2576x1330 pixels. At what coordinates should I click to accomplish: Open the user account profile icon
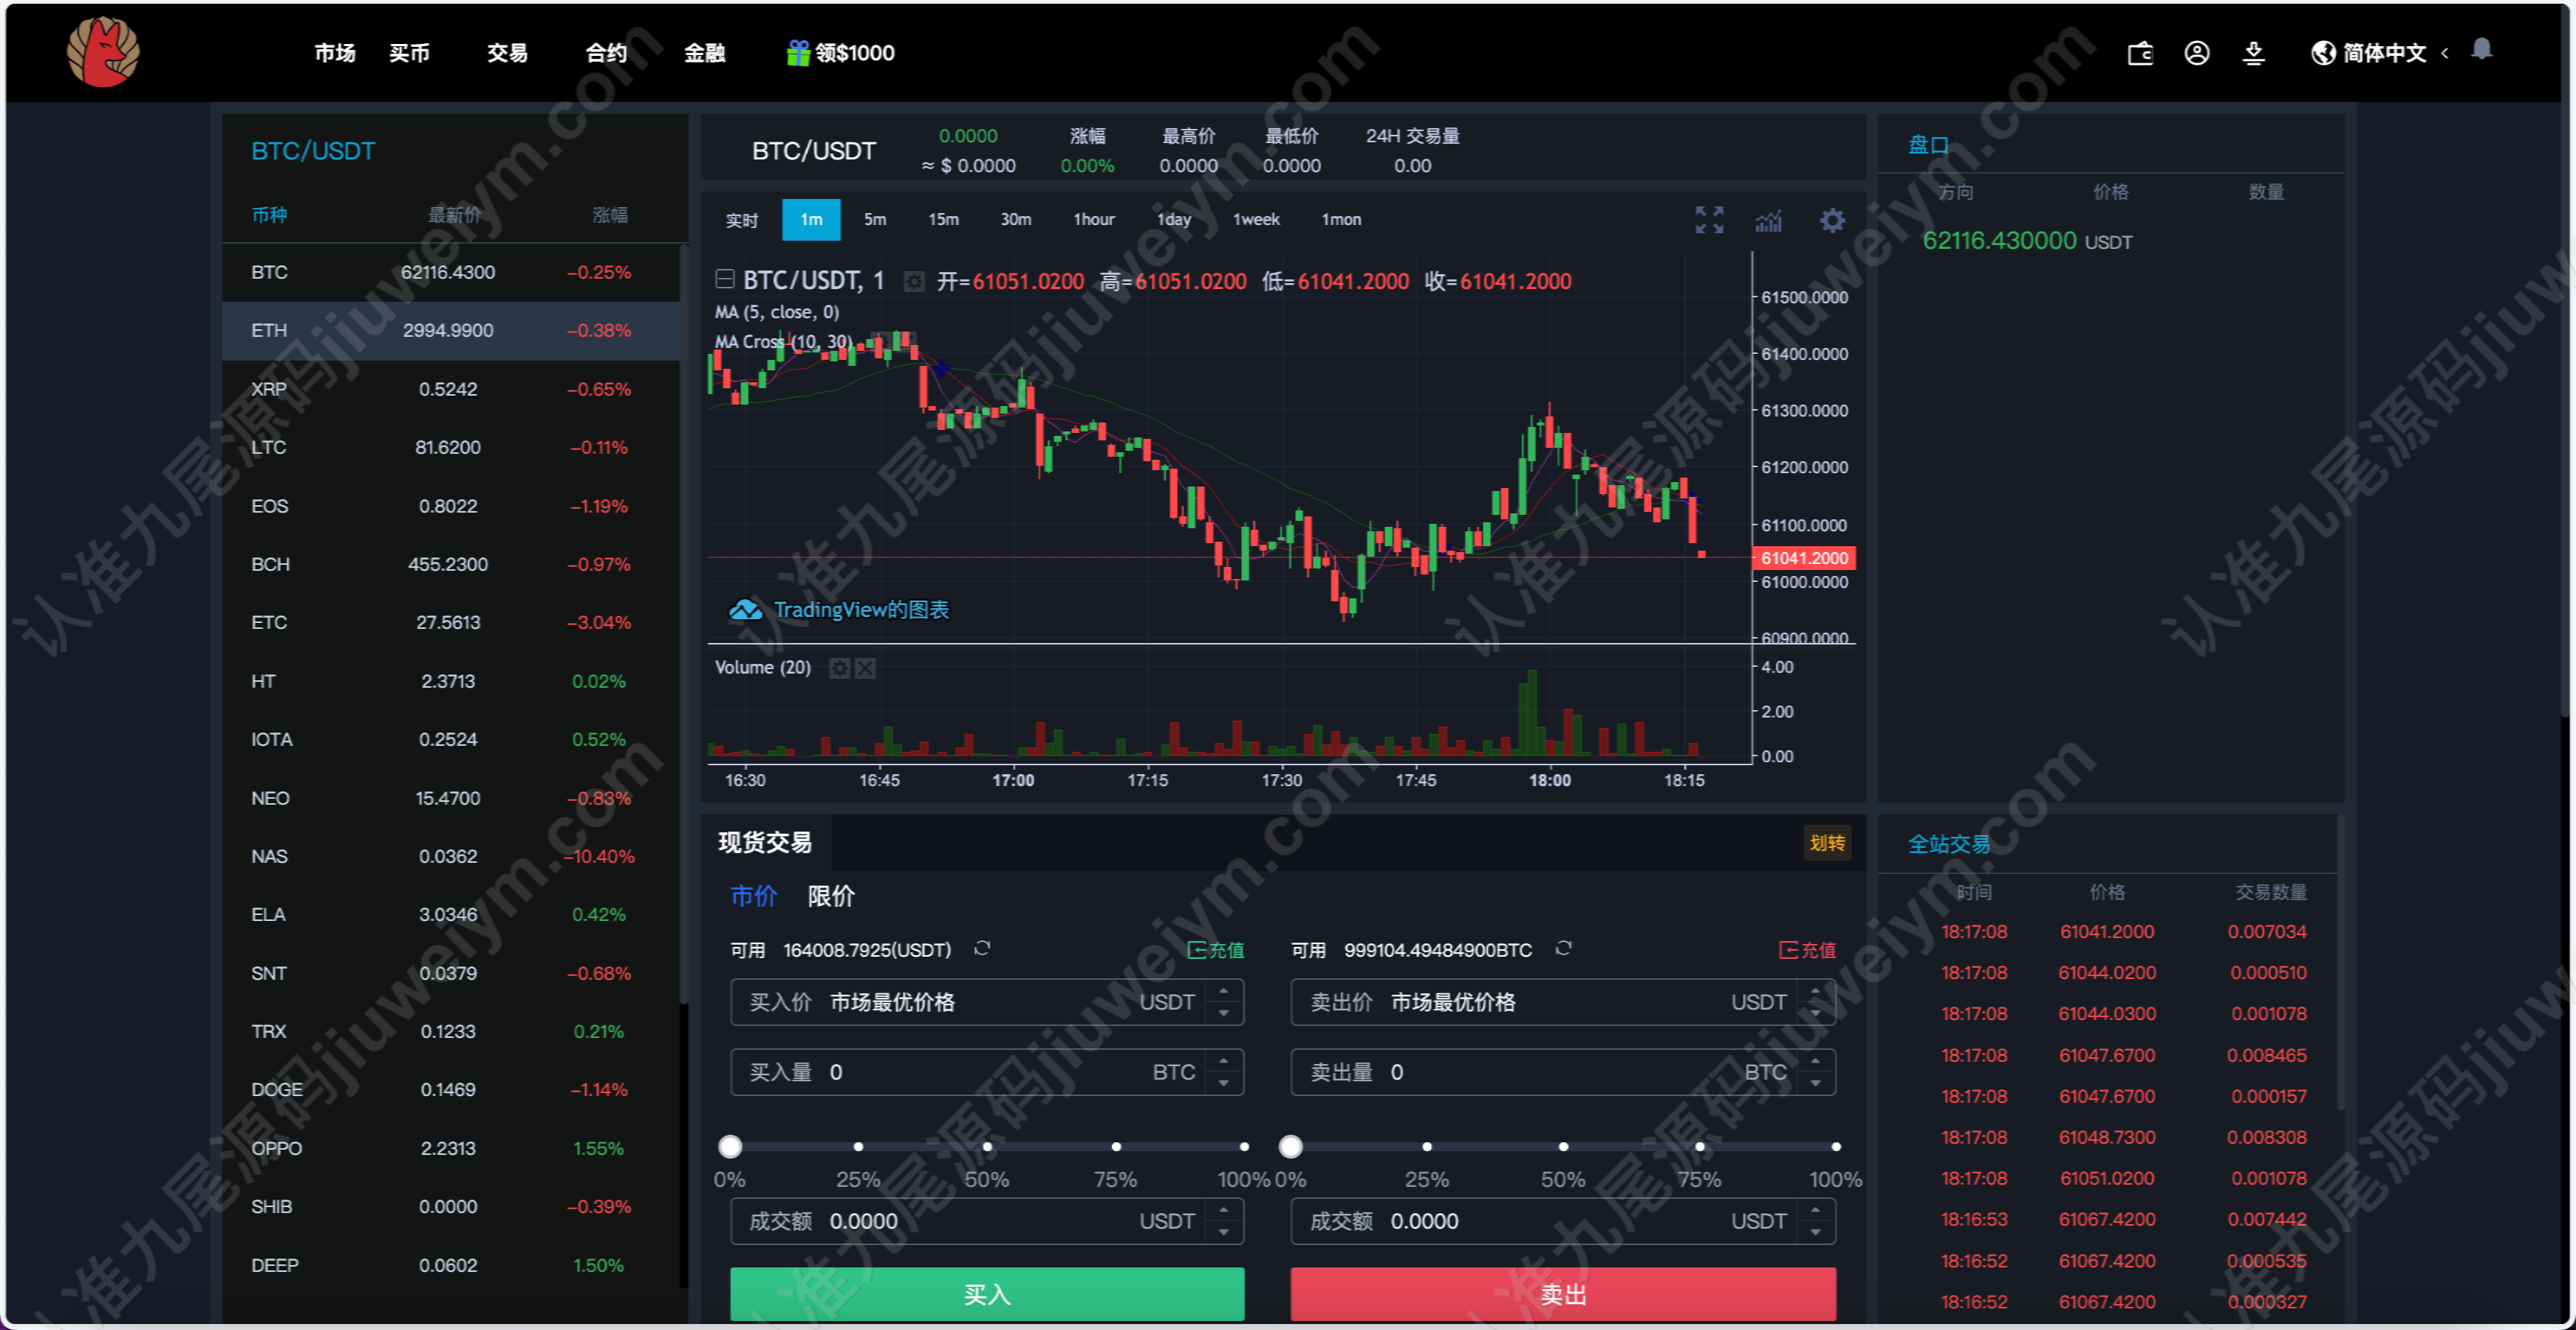(2196, 53)
